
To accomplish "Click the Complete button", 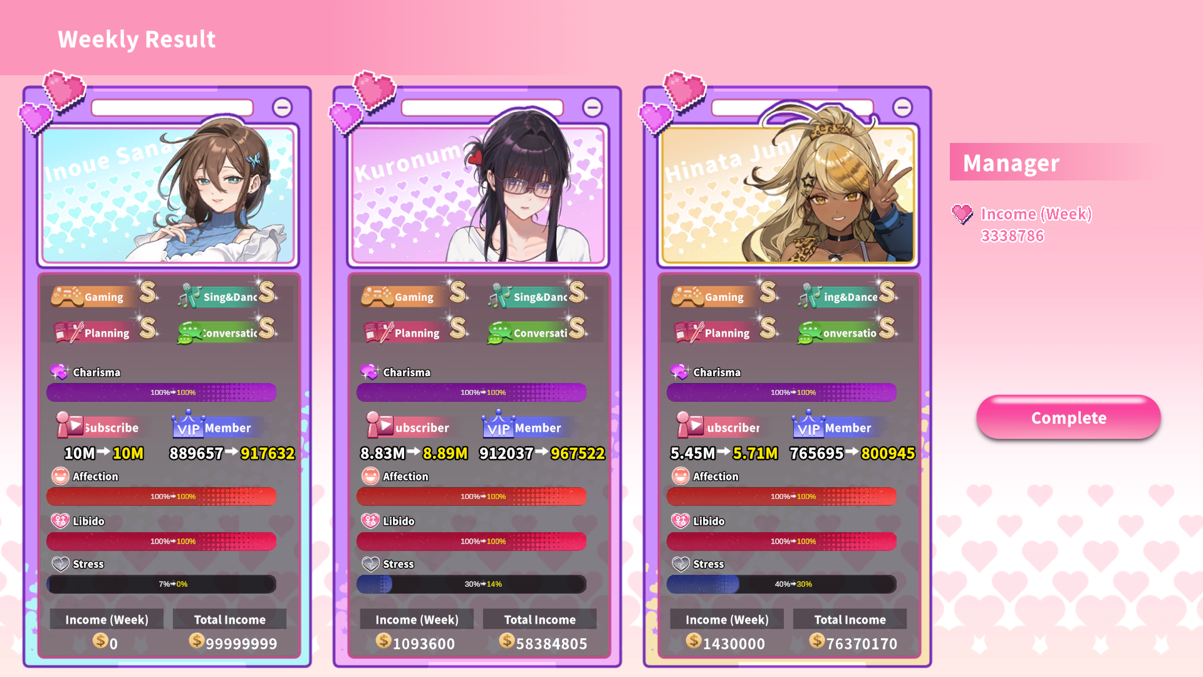I will click(x=1068, y=417).
